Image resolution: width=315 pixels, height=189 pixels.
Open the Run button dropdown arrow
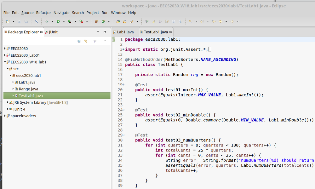click(x=63, y=21)
